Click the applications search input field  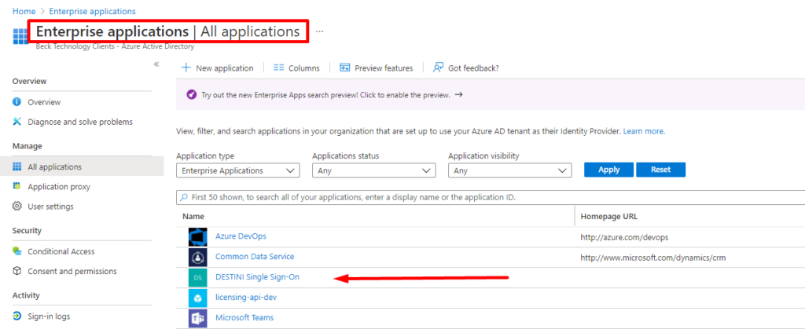(x=491, y=197)
